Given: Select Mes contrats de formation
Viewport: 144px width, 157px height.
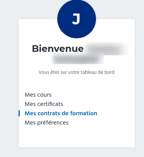Looking at the screenshot, I should point(61,113).
